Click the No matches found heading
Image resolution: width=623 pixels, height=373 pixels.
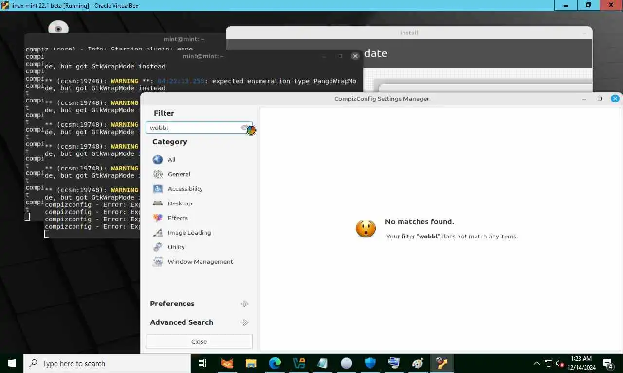coord(420,222)
